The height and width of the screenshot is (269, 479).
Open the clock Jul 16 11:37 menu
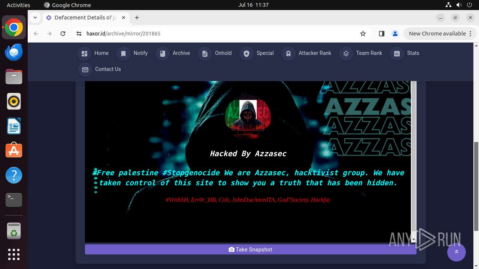pos(253,5)
